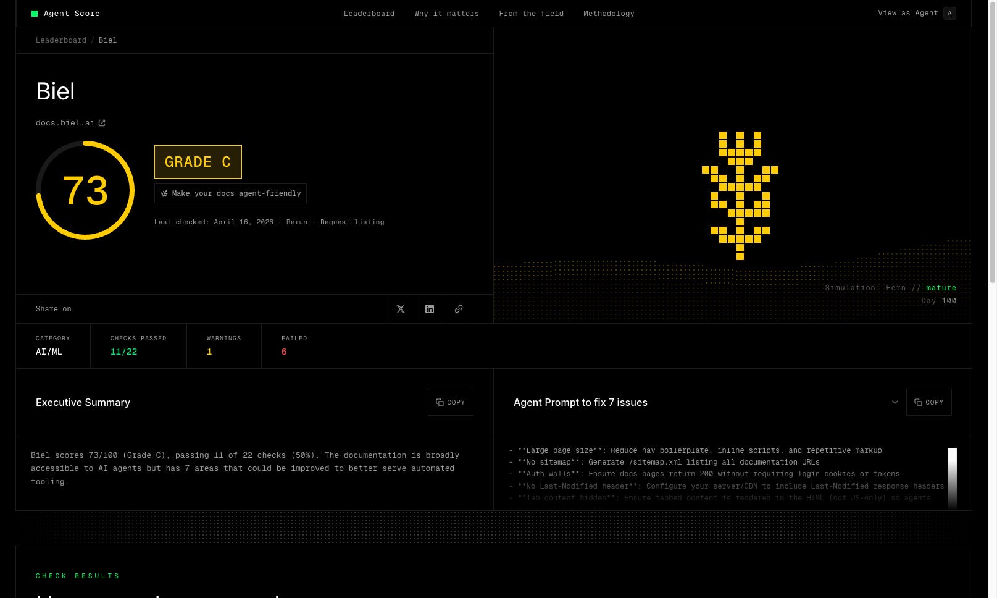The height and width of the screenshot is (598, 997).
Task: Share on LinkedIn
Action: (430, 309)
